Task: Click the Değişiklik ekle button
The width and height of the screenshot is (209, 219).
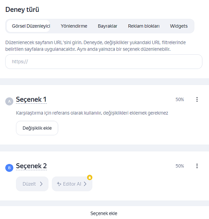Action: (37, 128)
